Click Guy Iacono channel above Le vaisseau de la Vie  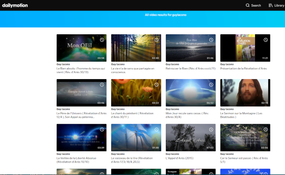point(118,154)
